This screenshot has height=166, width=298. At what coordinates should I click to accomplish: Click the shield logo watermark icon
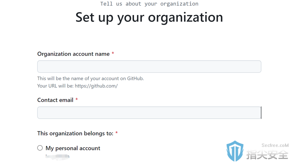point(235,151)
